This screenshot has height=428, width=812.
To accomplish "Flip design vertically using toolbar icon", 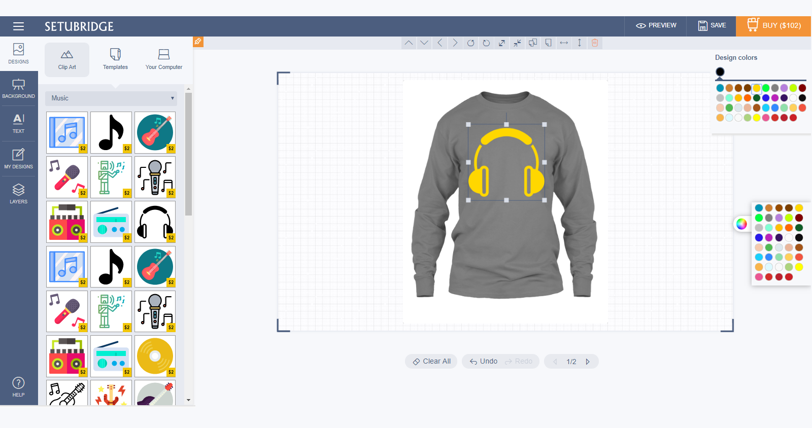I will point(579,43).
